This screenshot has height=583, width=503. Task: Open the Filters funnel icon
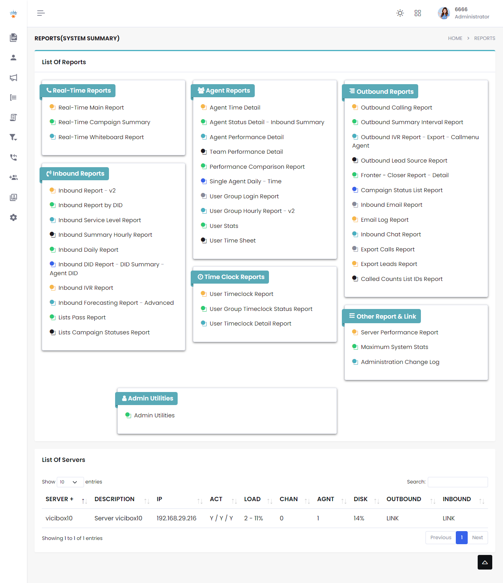point(13,137)
